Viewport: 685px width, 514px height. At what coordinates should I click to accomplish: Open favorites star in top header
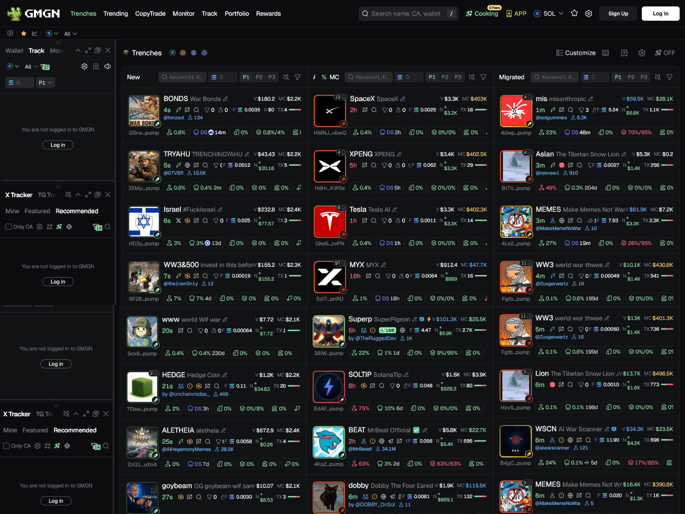(575, 13)
